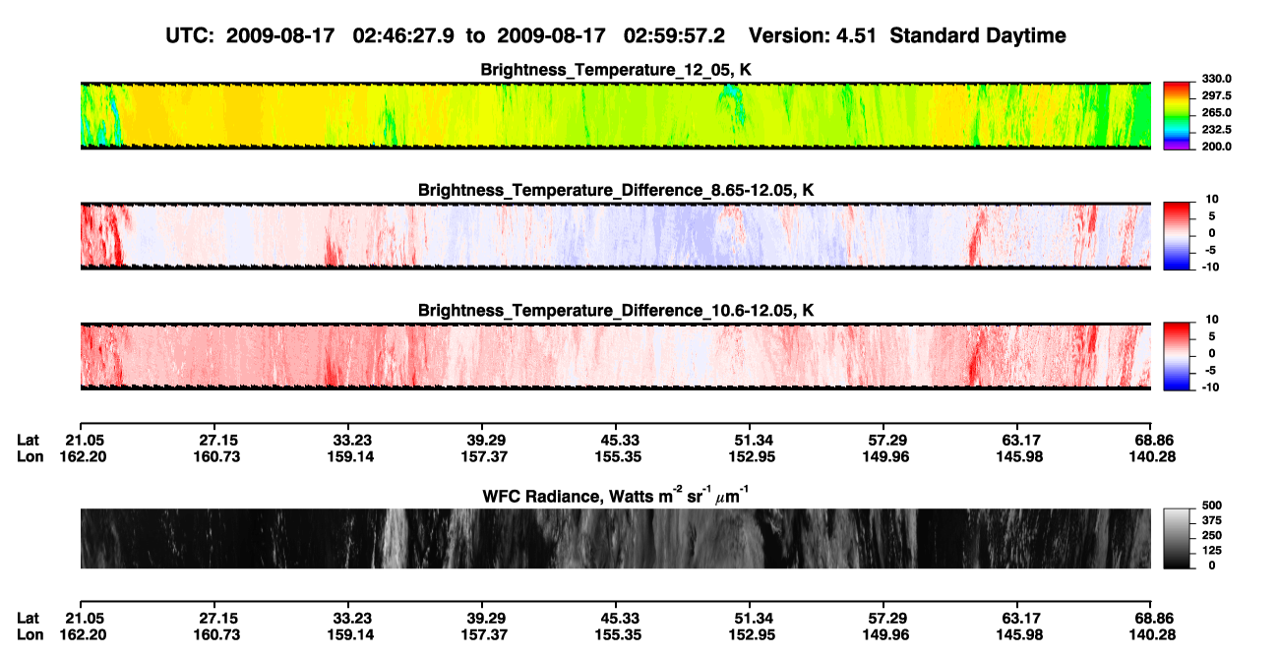Click the WFC Radiance panel title
The width and height of the screenshot is (1279, 656).
click(x=616, y=497)
